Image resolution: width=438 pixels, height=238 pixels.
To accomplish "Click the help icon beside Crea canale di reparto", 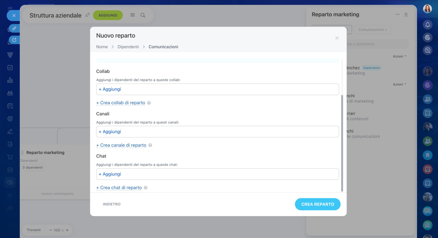I will click(x=150, y=145).
